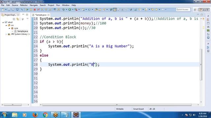Screen dimensions: 211x118
Task: Open the Refactor menu
Action: click(24, 5)
